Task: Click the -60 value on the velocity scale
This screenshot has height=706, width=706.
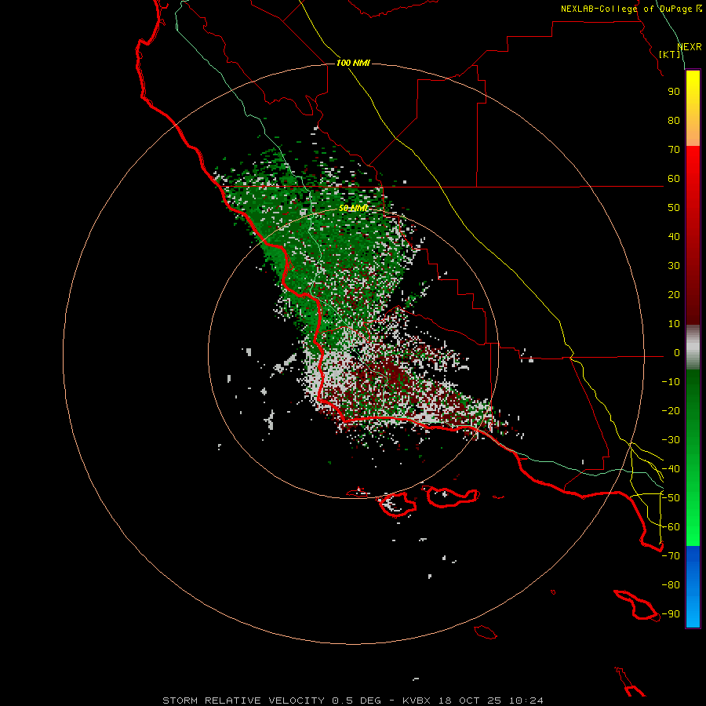Action: pos(671,527)
